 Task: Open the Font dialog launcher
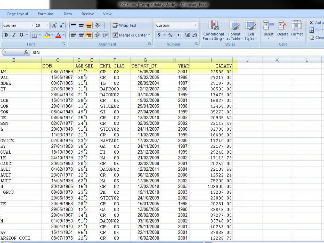pyautogui.click(x=64, y=44)
